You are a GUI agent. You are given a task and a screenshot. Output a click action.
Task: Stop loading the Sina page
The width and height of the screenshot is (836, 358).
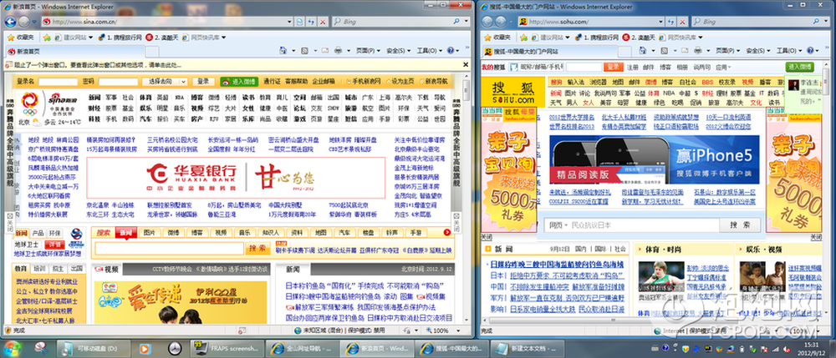click(323, 22)
